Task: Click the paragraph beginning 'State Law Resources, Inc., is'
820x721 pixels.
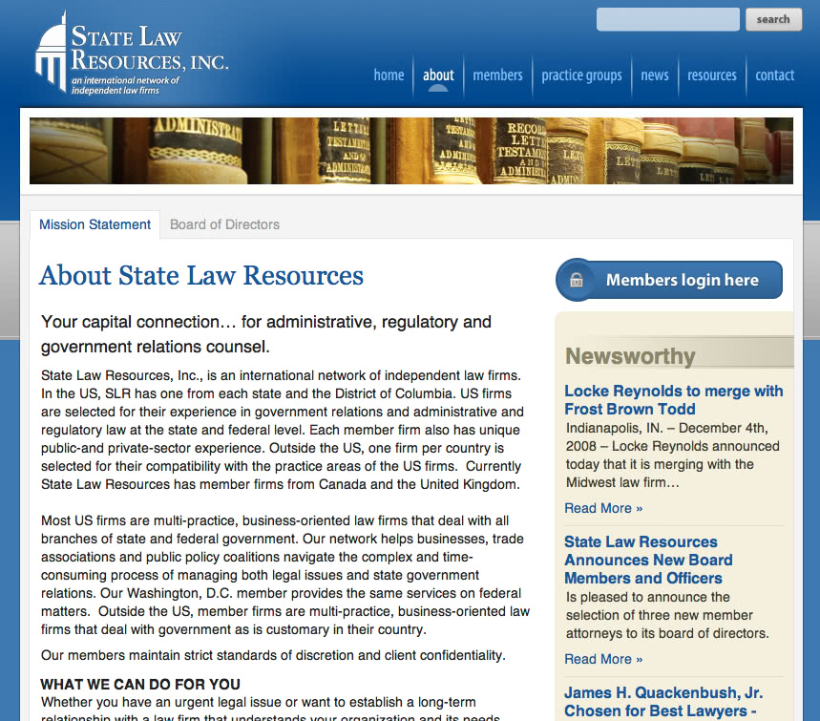Action: pos(283,430)
